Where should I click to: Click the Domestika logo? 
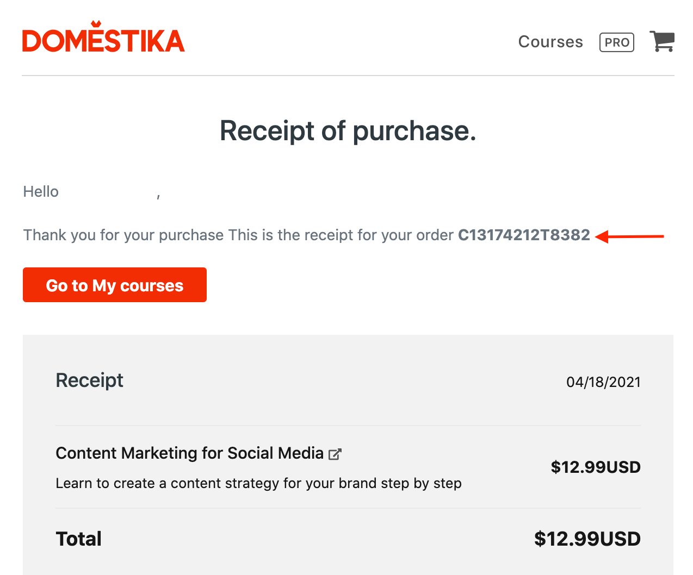coord(103,37)
